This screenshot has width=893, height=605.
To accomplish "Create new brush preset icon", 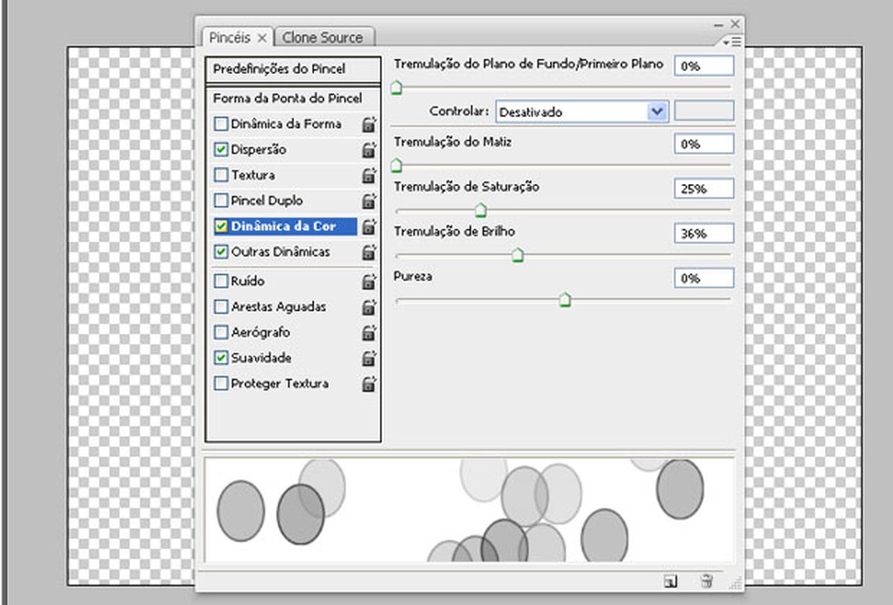I will [x=671, y=581].
